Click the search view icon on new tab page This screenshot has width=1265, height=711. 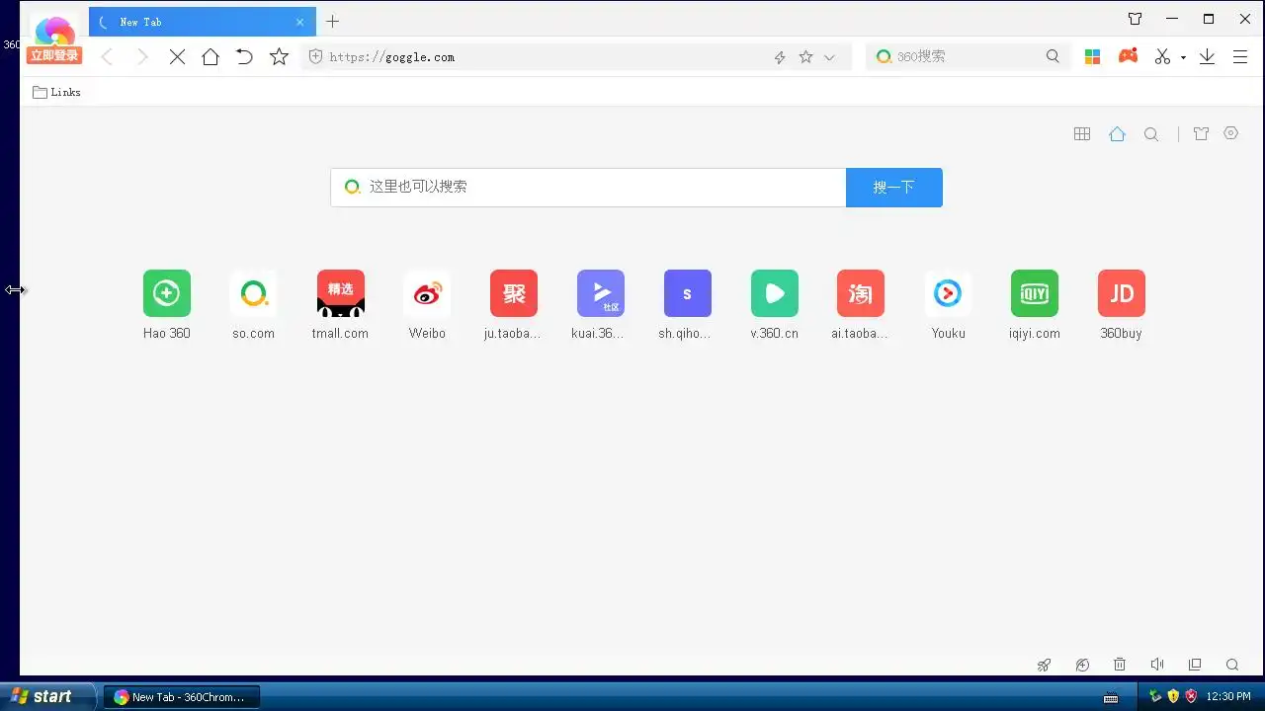1151,134
